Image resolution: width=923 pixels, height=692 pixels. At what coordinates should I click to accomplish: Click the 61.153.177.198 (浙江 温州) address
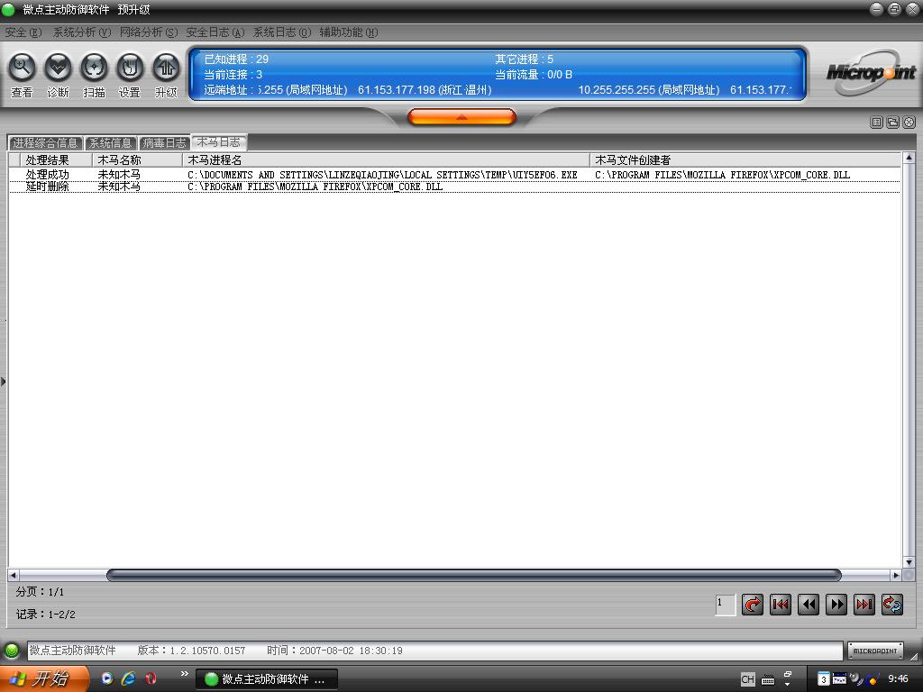coord(425,90)
